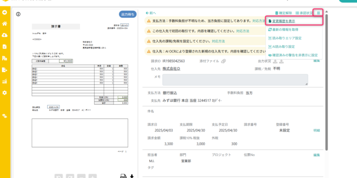Click 手数料負担 value 当方
The height and width of the screenshot is (178, 357).
point(249,93)
